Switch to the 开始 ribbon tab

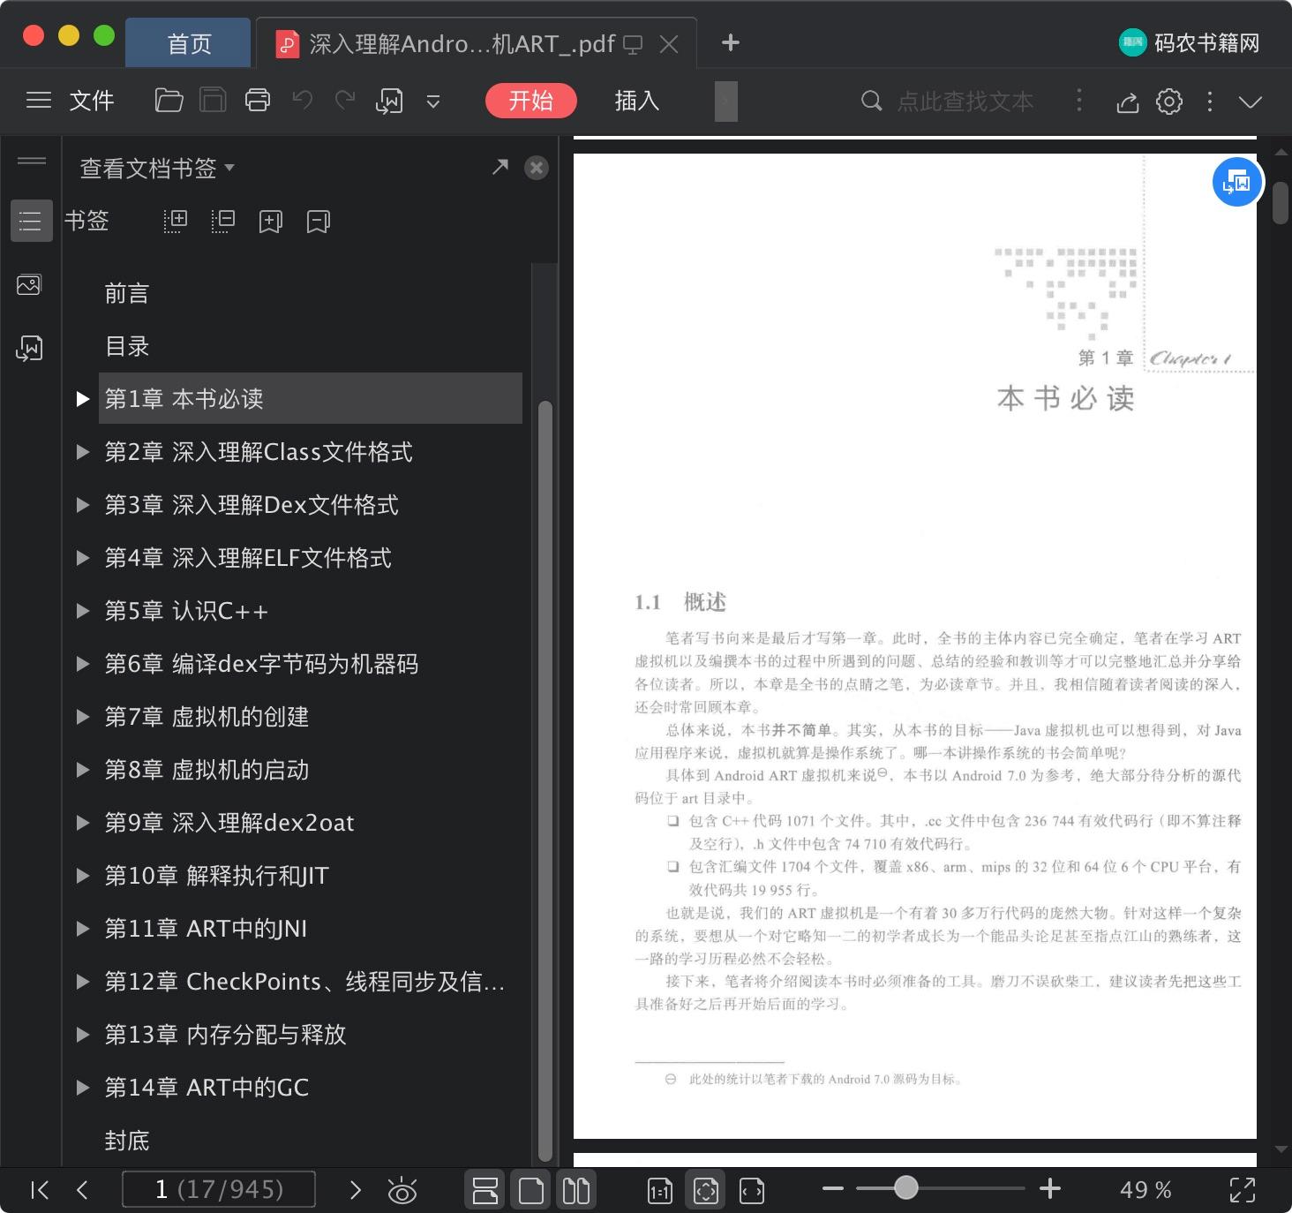[531, 101]
